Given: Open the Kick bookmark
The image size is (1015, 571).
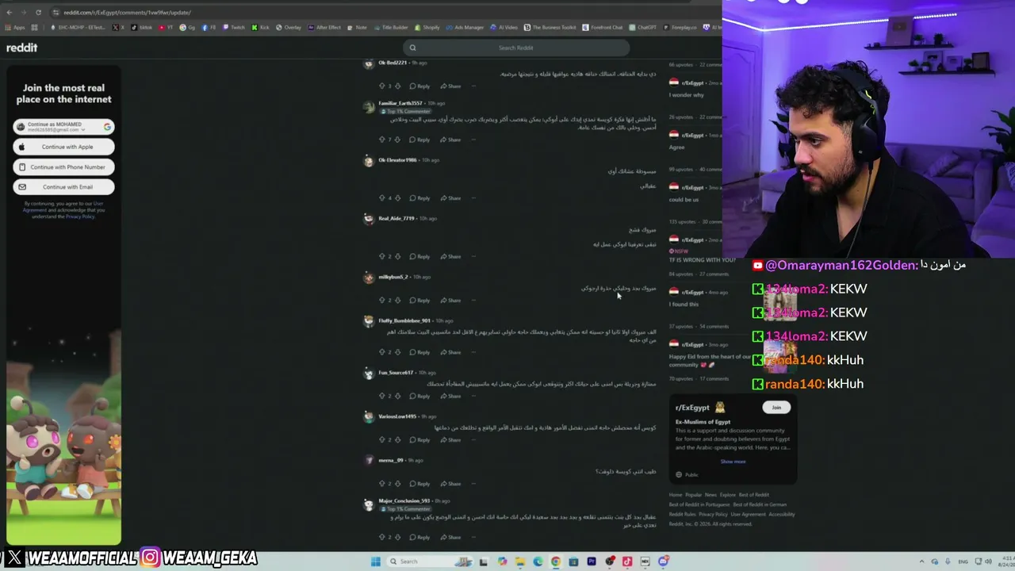Looking at the screenshot, I should (261, 28).
